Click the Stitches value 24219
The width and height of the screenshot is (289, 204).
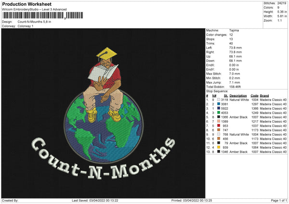[x=282, y=3]
